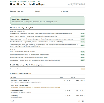The image size is (104, 103).
Task: Click the 'Weight-bearing capacity' check description
Action: (34, 36)
